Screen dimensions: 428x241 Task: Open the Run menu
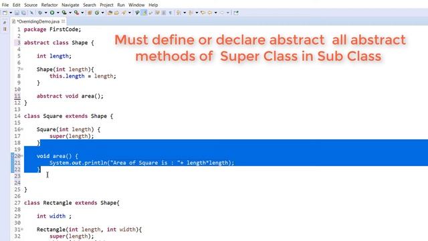pos(121,5)
